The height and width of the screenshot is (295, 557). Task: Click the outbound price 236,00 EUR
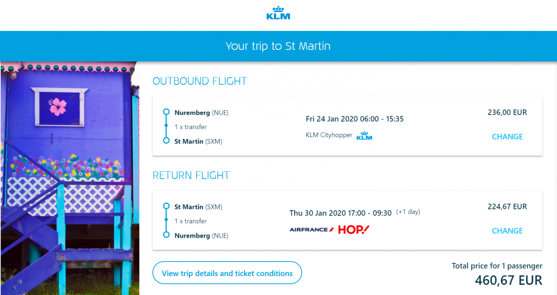tap(507, 113)
